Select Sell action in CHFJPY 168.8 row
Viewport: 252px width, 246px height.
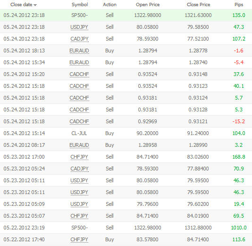click(109, 157)
